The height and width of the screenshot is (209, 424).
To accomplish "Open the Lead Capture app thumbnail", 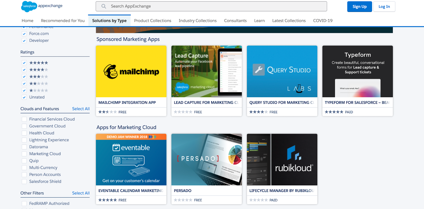I will click(x=207, y=71).
